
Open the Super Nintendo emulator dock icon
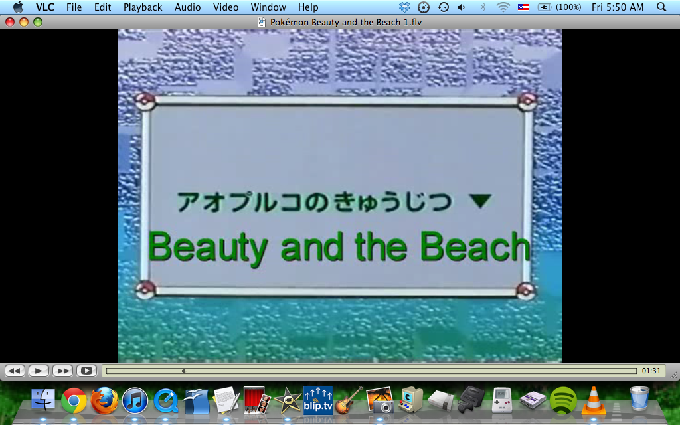[x=532, y=401]
